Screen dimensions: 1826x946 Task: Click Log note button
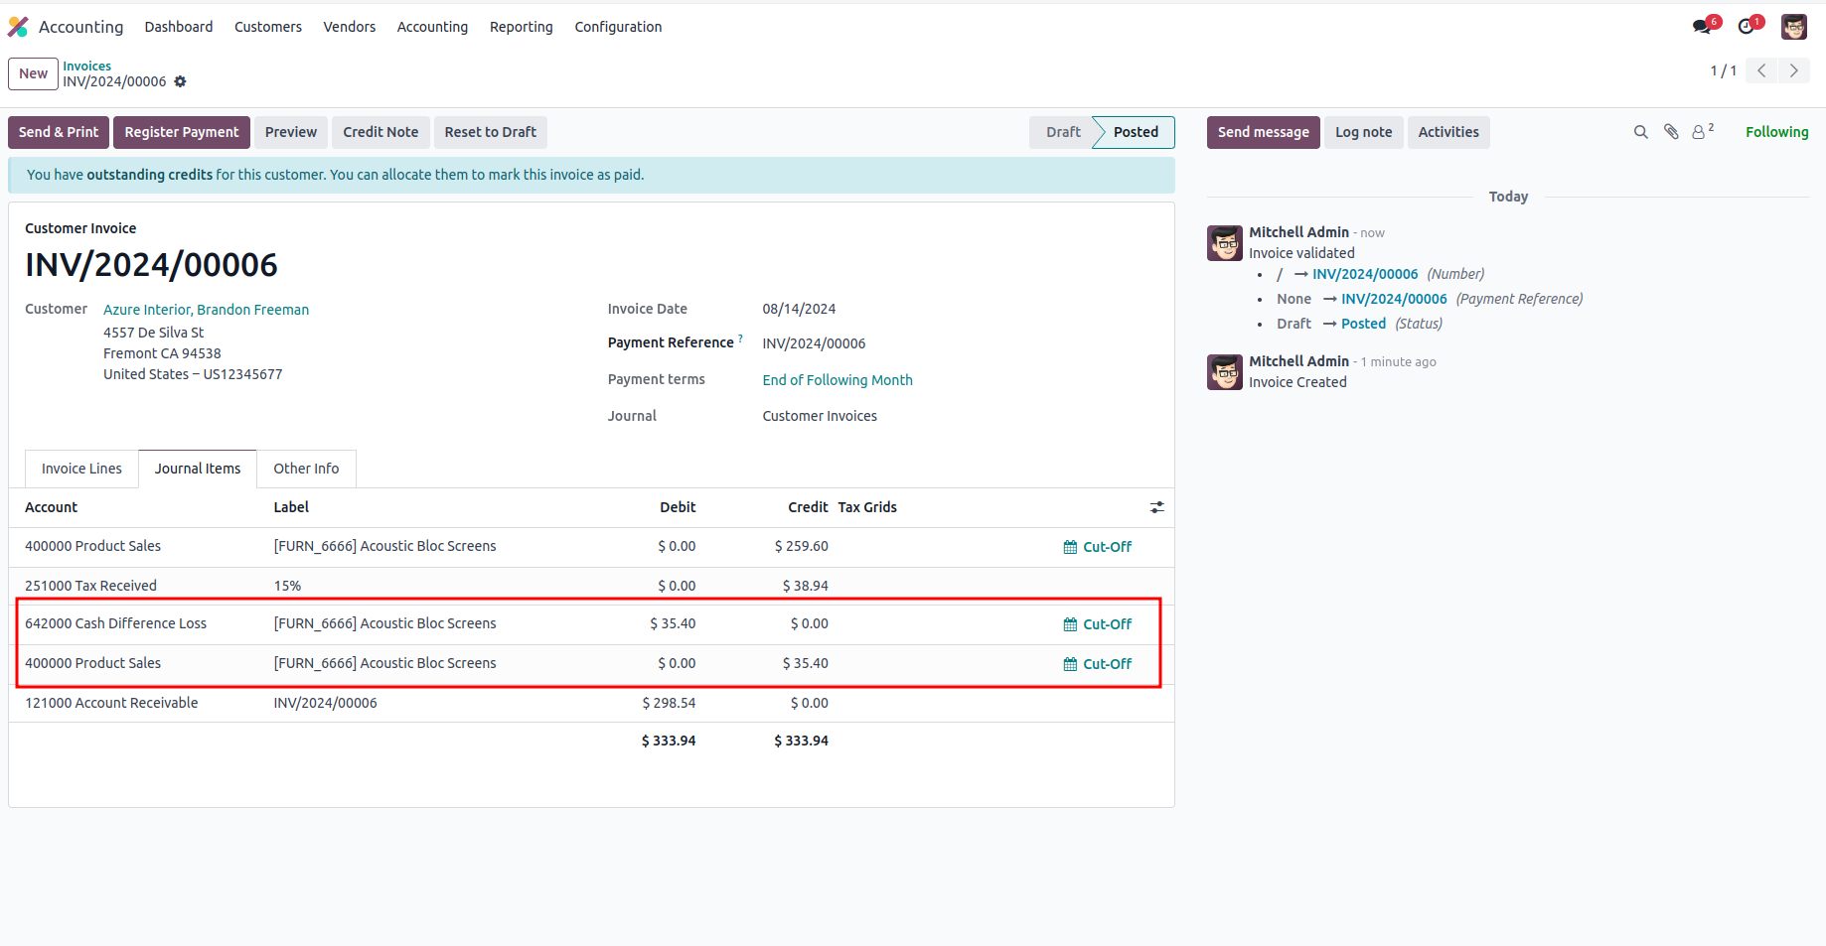1364,132
